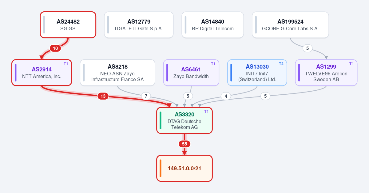Image resolution: width=369 pixels, height=193 pixels.
Task: Click the T1 tier tag on AS3320
Action: (206, 111)
